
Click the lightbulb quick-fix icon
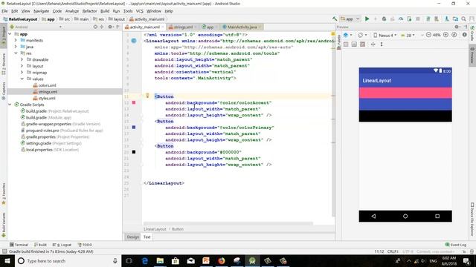click(147, 96)
